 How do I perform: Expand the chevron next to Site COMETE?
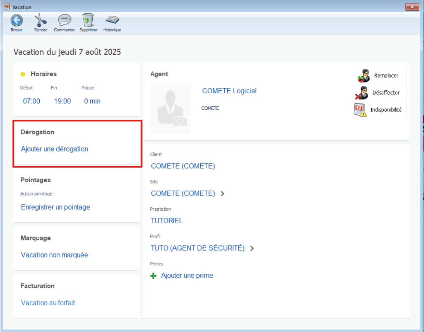coord(223,194)
